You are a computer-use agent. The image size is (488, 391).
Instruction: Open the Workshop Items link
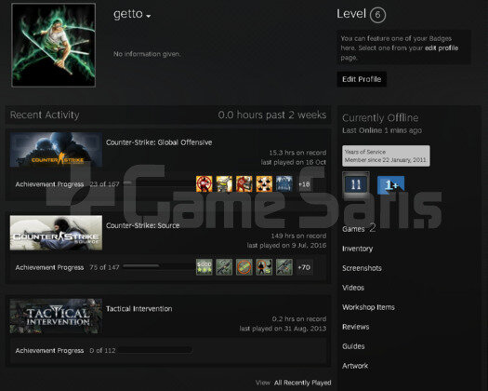click(368, 307)
